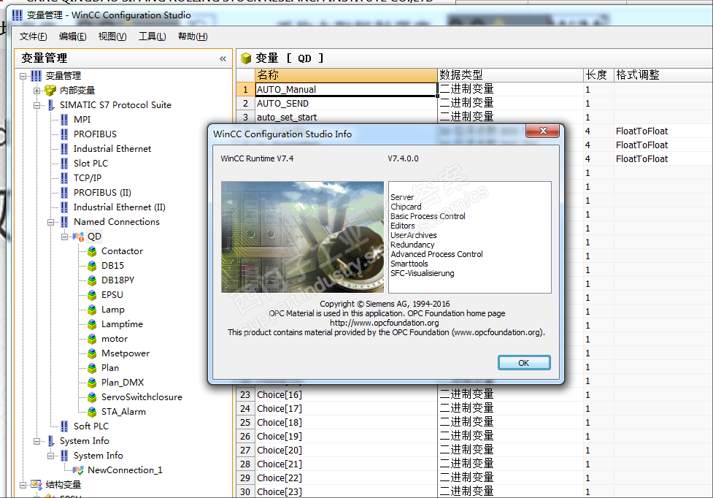
Task: Select the Choice[20] tag row
Action: 346,451
